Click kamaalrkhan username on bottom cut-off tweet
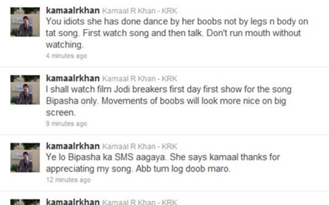This screenshot has width=329, height=205. [x=73, y=202]
